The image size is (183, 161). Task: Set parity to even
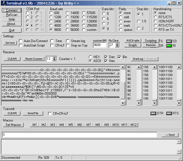[121, 21]
